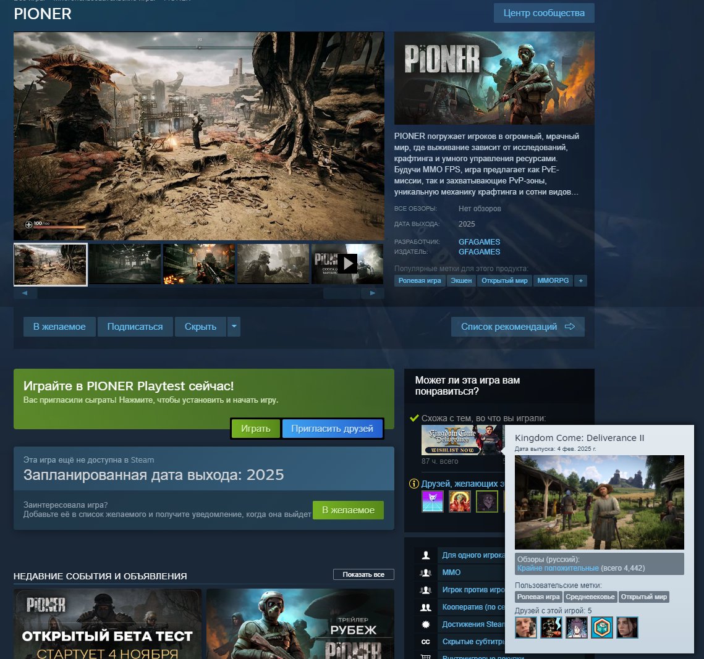Viewport: 704px width, 659px height.
Task: Click the 'Экшен' tag
Action: click(x=461, y=281)
